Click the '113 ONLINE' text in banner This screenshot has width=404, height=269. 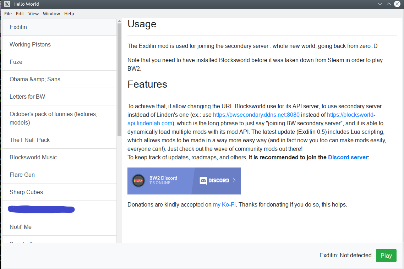pos(160,183)
